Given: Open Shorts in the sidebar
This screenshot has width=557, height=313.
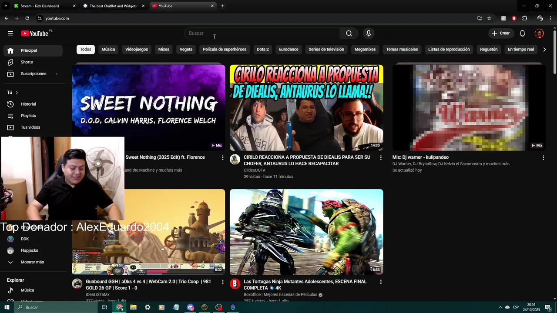Looking at the screenshot, I should (x=33, y=62).
